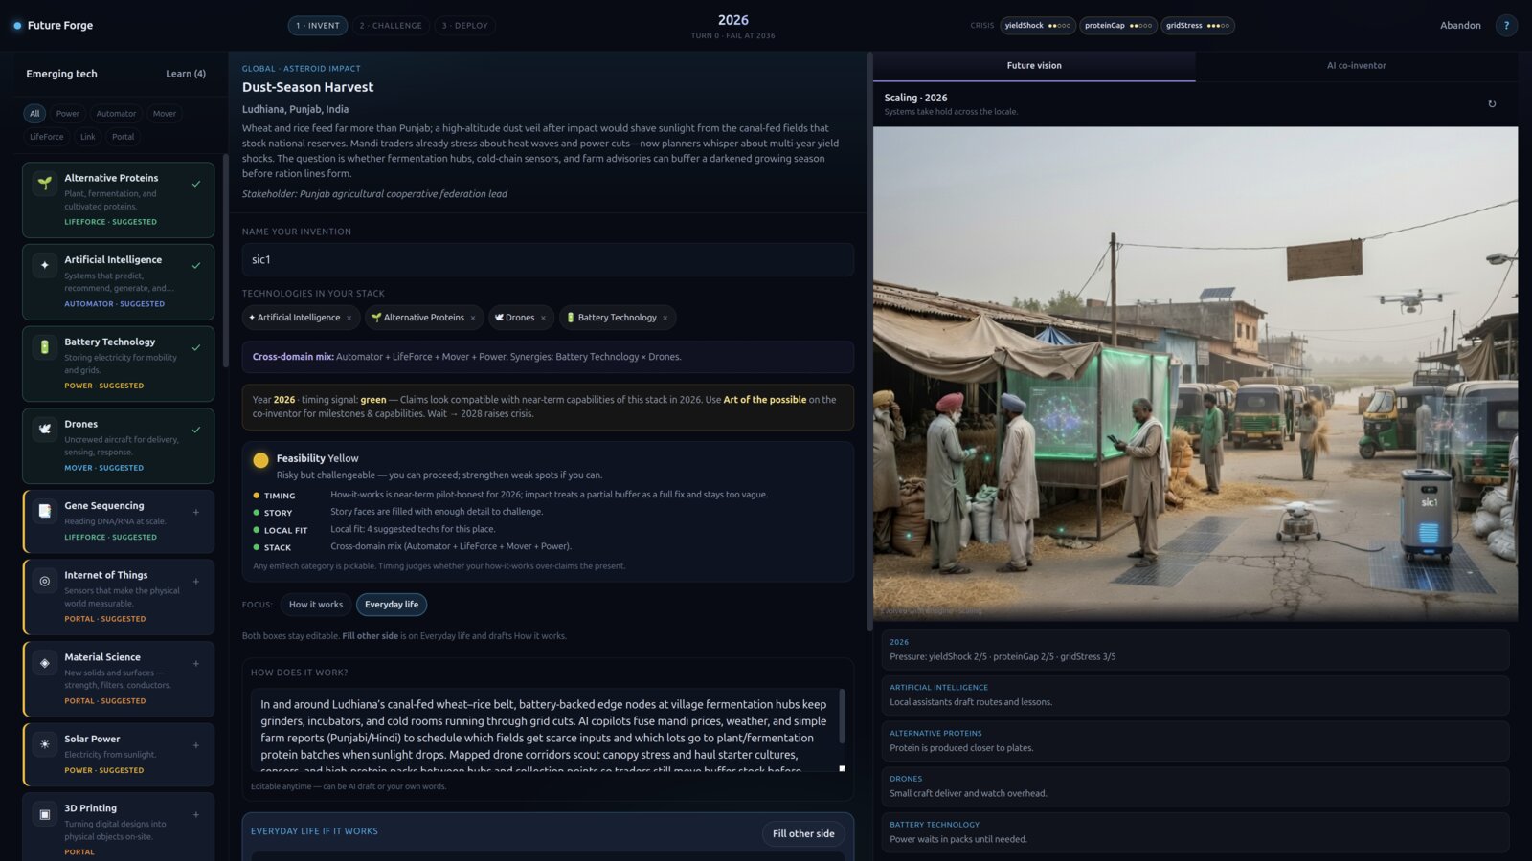Choose the How it works focus
This screenshot has height=861, width=1532.
click(x=316, y=605)
